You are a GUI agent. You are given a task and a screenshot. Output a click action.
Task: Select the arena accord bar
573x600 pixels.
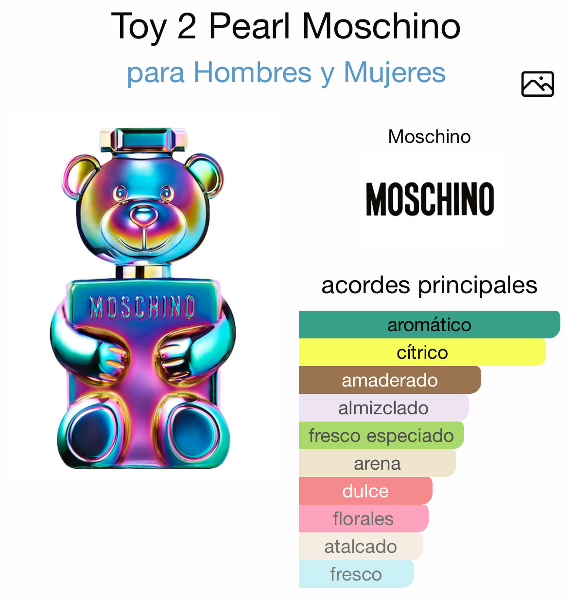pos(377,463)
